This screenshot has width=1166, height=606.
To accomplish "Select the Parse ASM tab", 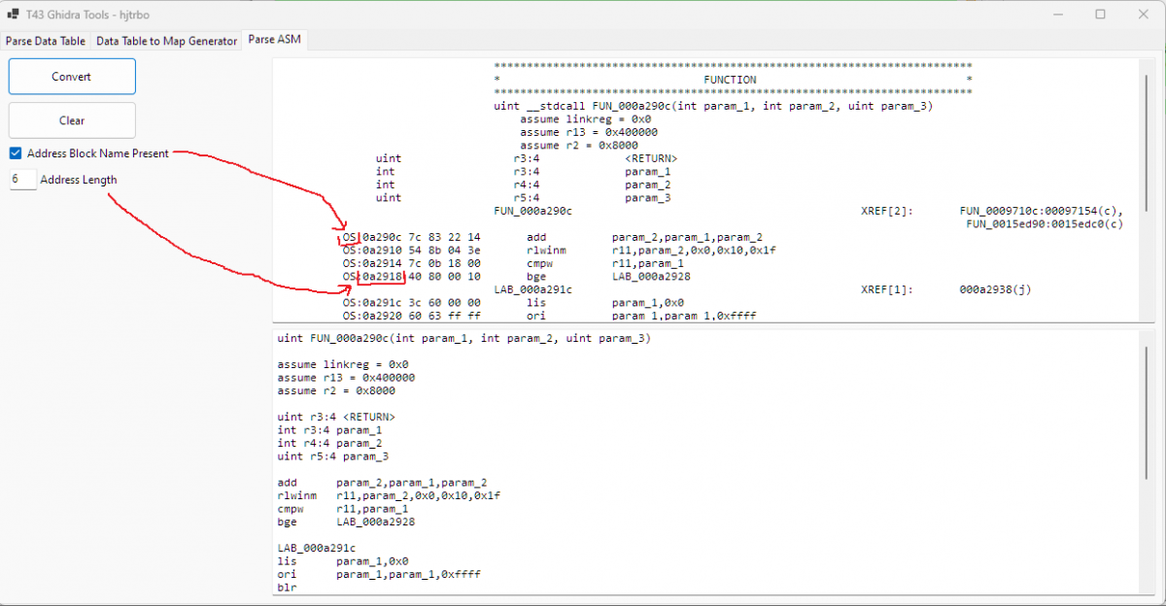I will pos(275,40).
